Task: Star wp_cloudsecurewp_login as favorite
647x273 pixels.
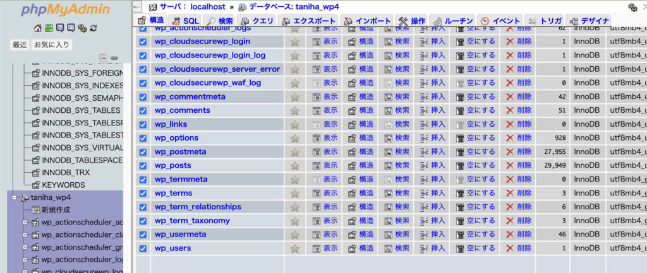Action: pyautogui.click(x=294, y=42)
